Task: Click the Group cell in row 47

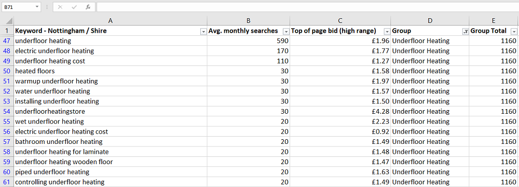Action: pos(430,41)
